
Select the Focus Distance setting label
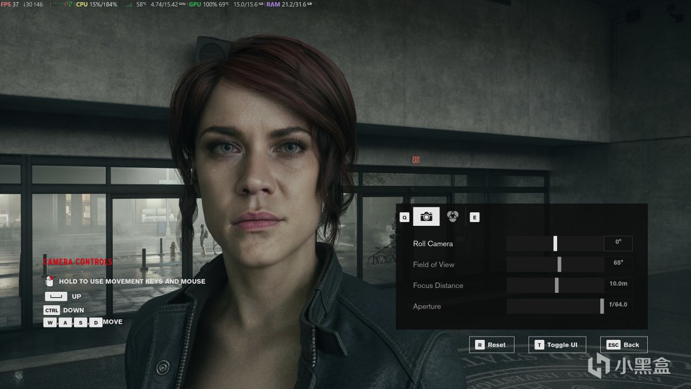tap(438, 285)
